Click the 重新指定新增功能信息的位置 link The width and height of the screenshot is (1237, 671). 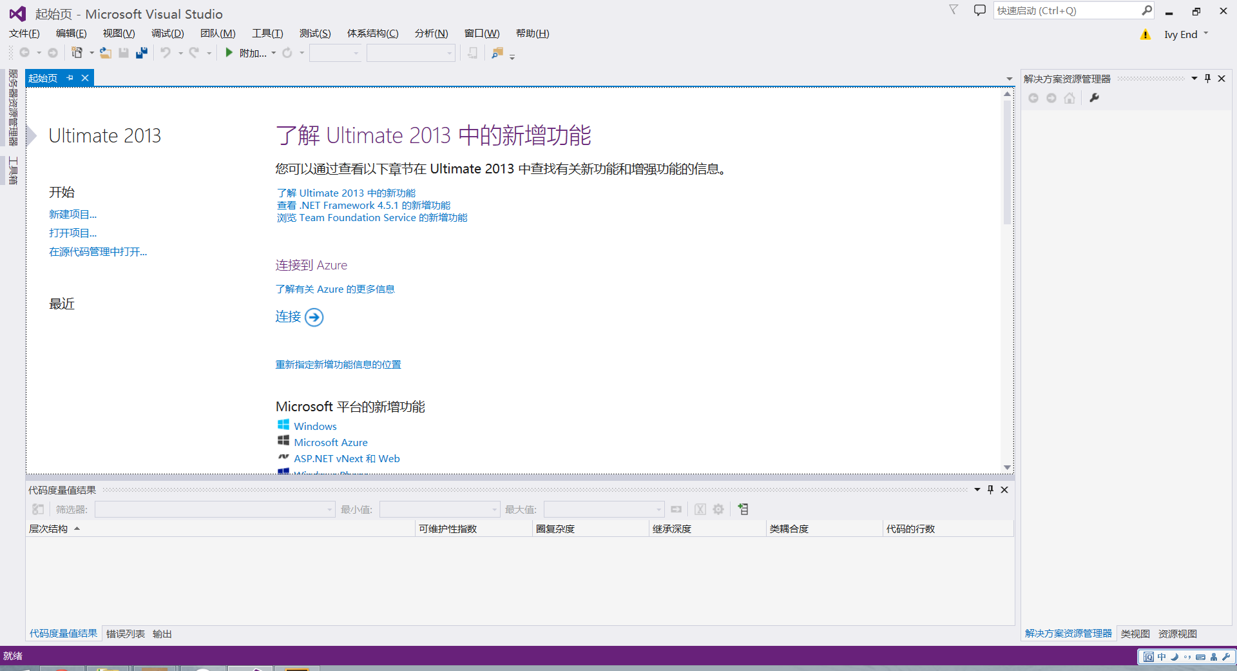coord(338,365)
